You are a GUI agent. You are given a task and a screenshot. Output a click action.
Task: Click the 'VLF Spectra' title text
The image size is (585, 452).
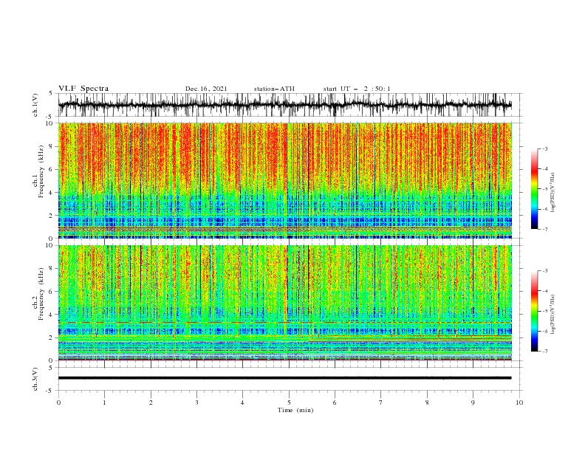click(83, 89)
